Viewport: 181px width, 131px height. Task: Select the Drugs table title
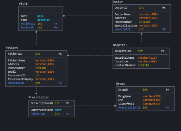point(121,84)
